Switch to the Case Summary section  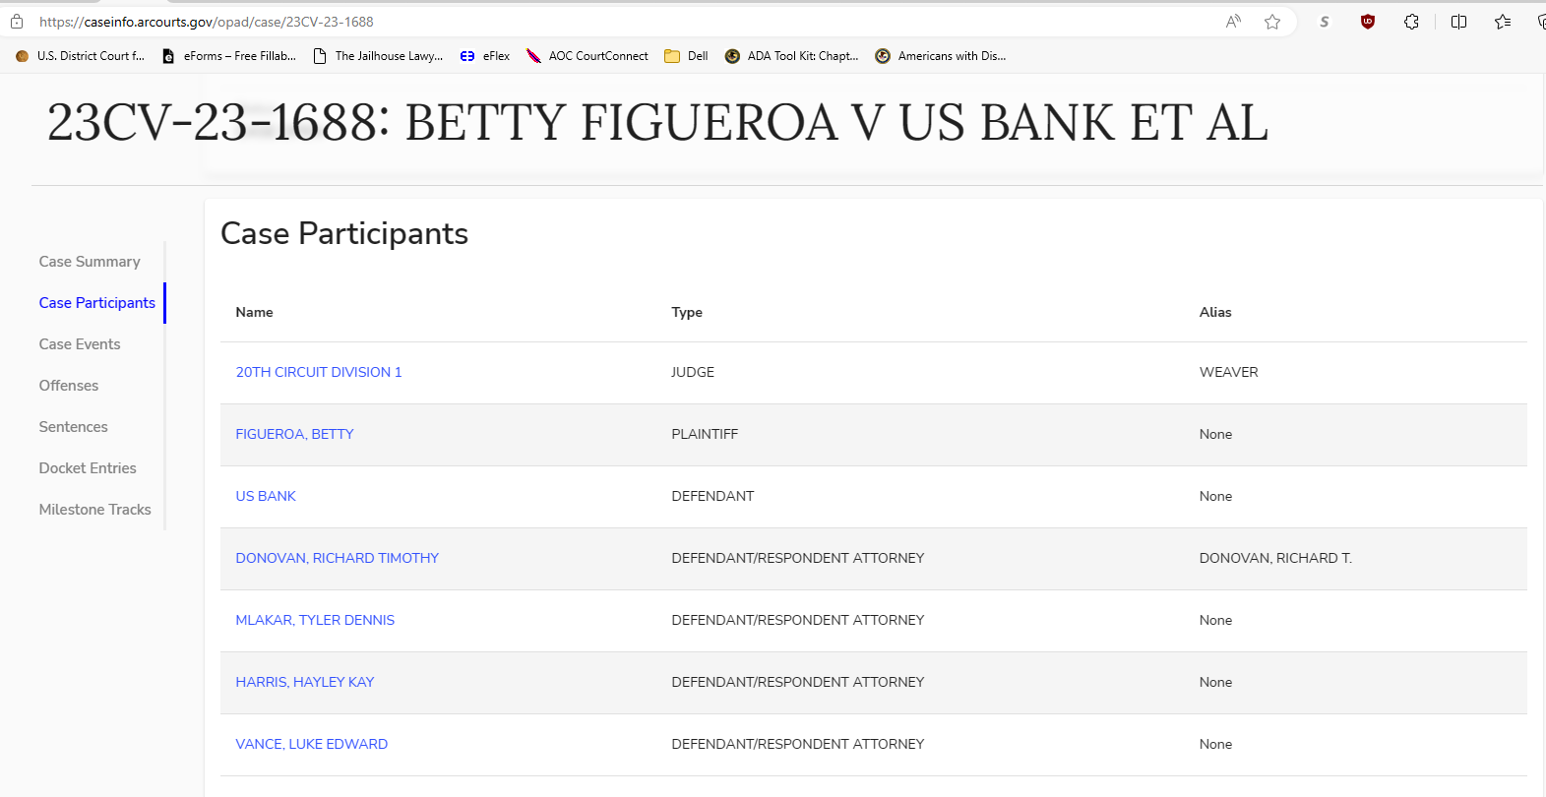click(90, 262)
